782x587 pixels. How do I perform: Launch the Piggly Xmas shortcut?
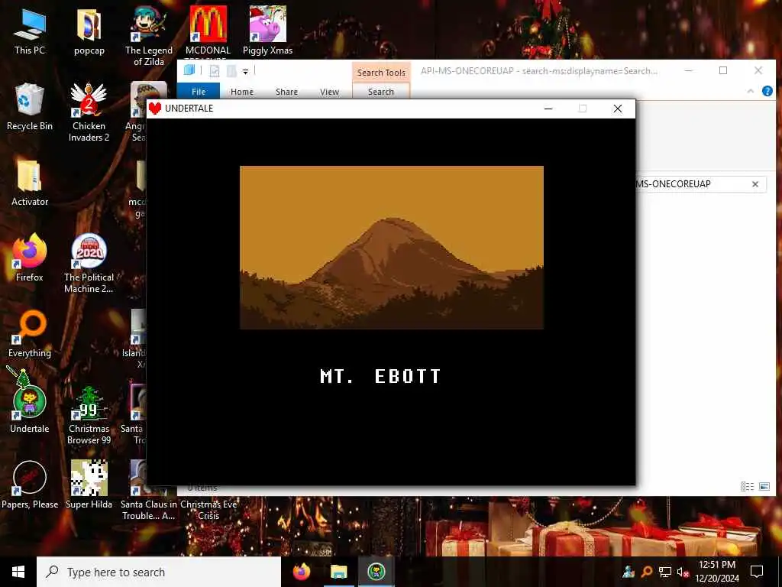click(x=268, y=31)
